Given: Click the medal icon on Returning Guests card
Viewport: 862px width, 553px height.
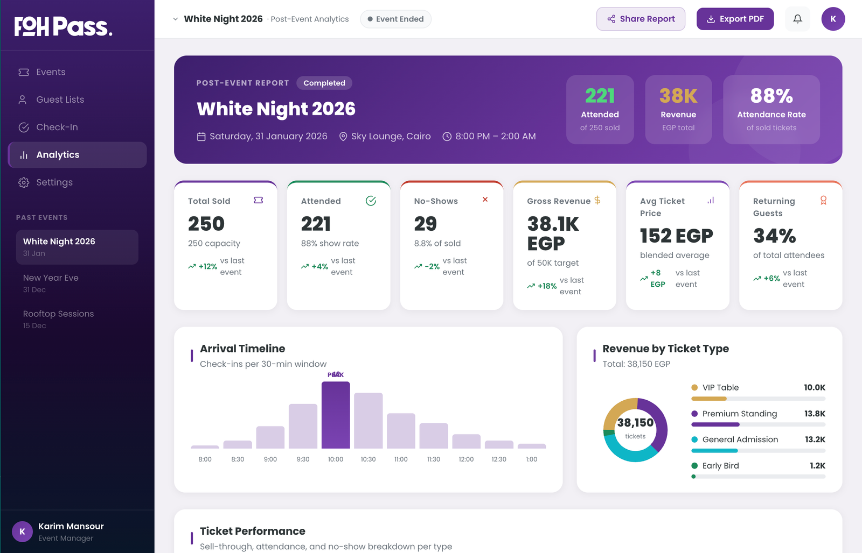Looking at the screenshot, I should (823, 200).
